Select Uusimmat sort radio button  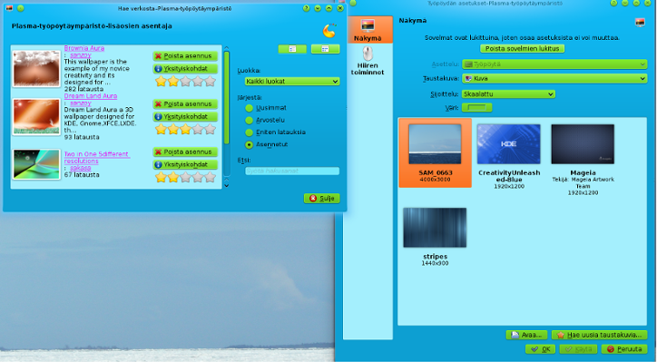(x=249, y=108)
